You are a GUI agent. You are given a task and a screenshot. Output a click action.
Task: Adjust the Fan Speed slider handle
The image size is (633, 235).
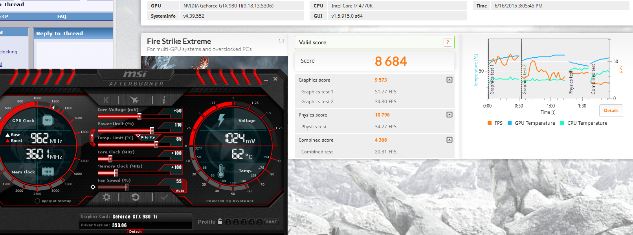(127, 187)
